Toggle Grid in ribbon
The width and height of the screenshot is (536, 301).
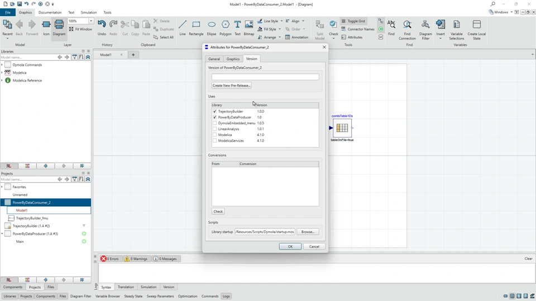(x=353, y=21)
